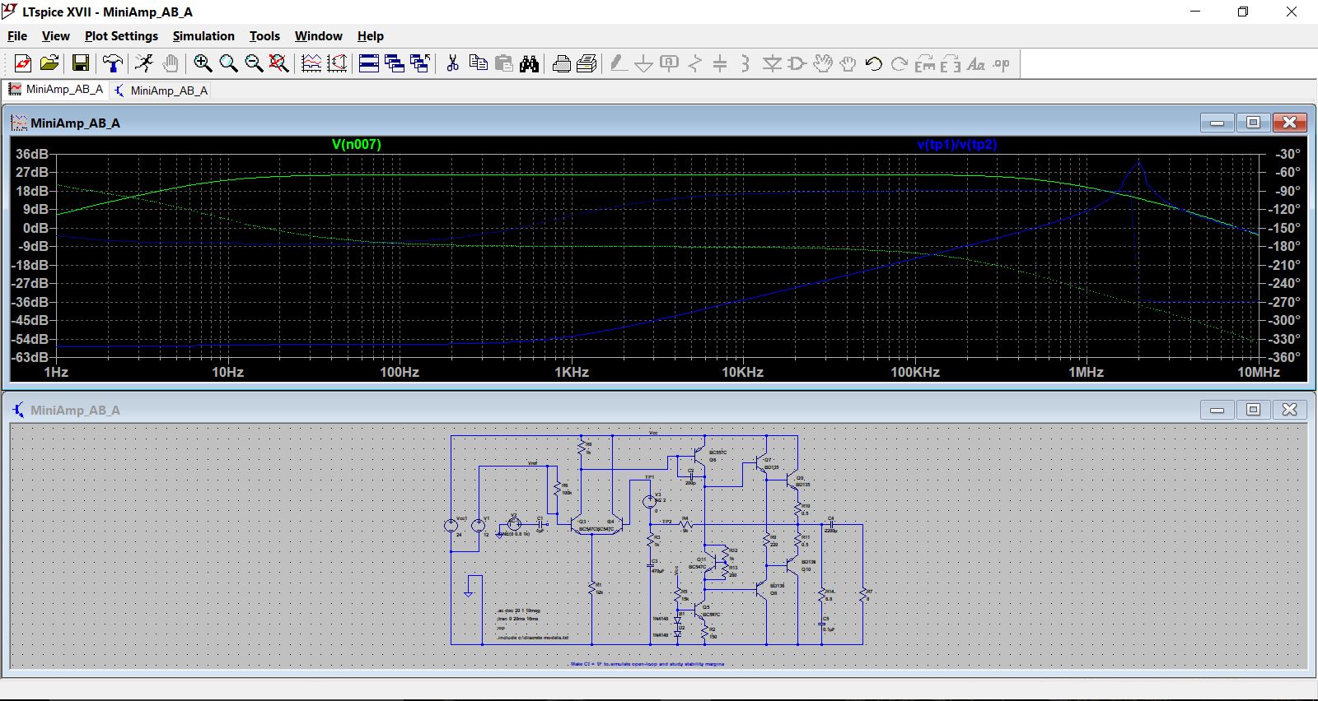Click the blue v(tp1)/v(tp2) trace label

click(x=957, y=144)
